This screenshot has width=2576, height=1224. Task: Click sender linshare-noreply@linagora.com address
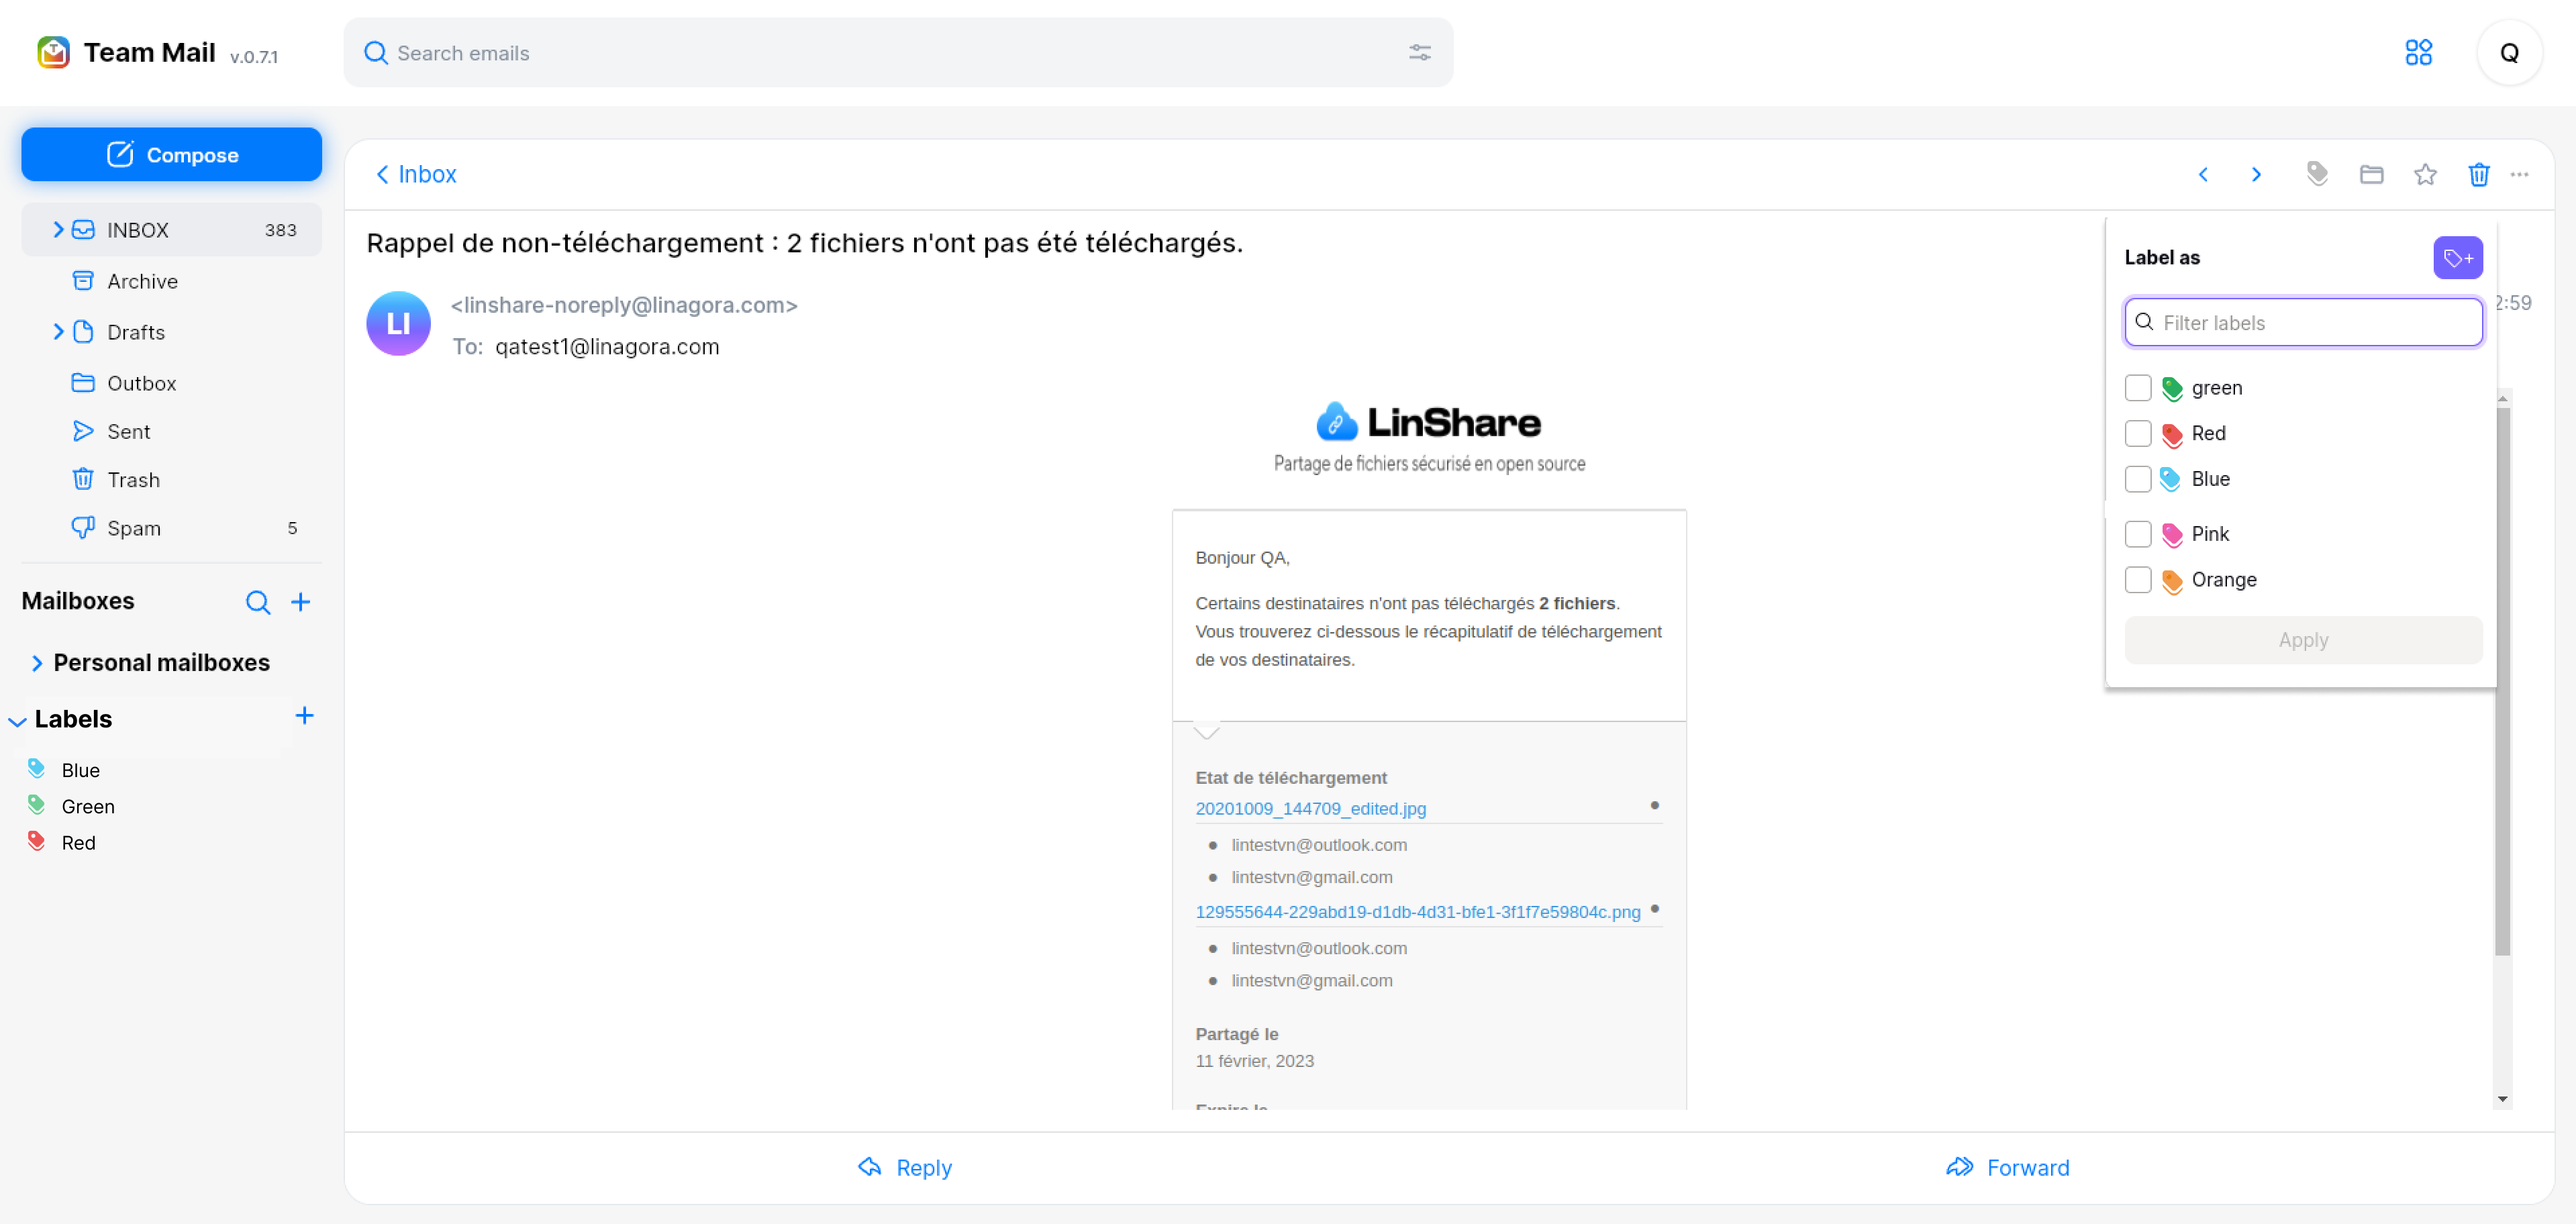(x=624, y=305)
